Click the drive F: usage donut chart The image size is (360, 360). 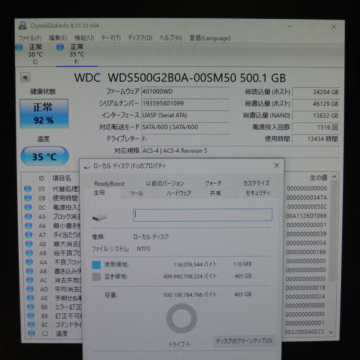point(181,319)
